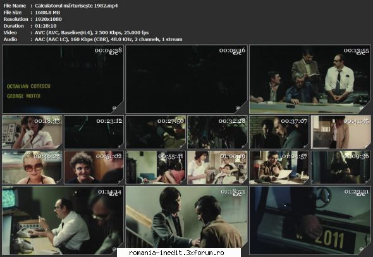
Task: Select the 01:14:14 man at keyboard thumbnail
Action: click(x=63, y=220)
